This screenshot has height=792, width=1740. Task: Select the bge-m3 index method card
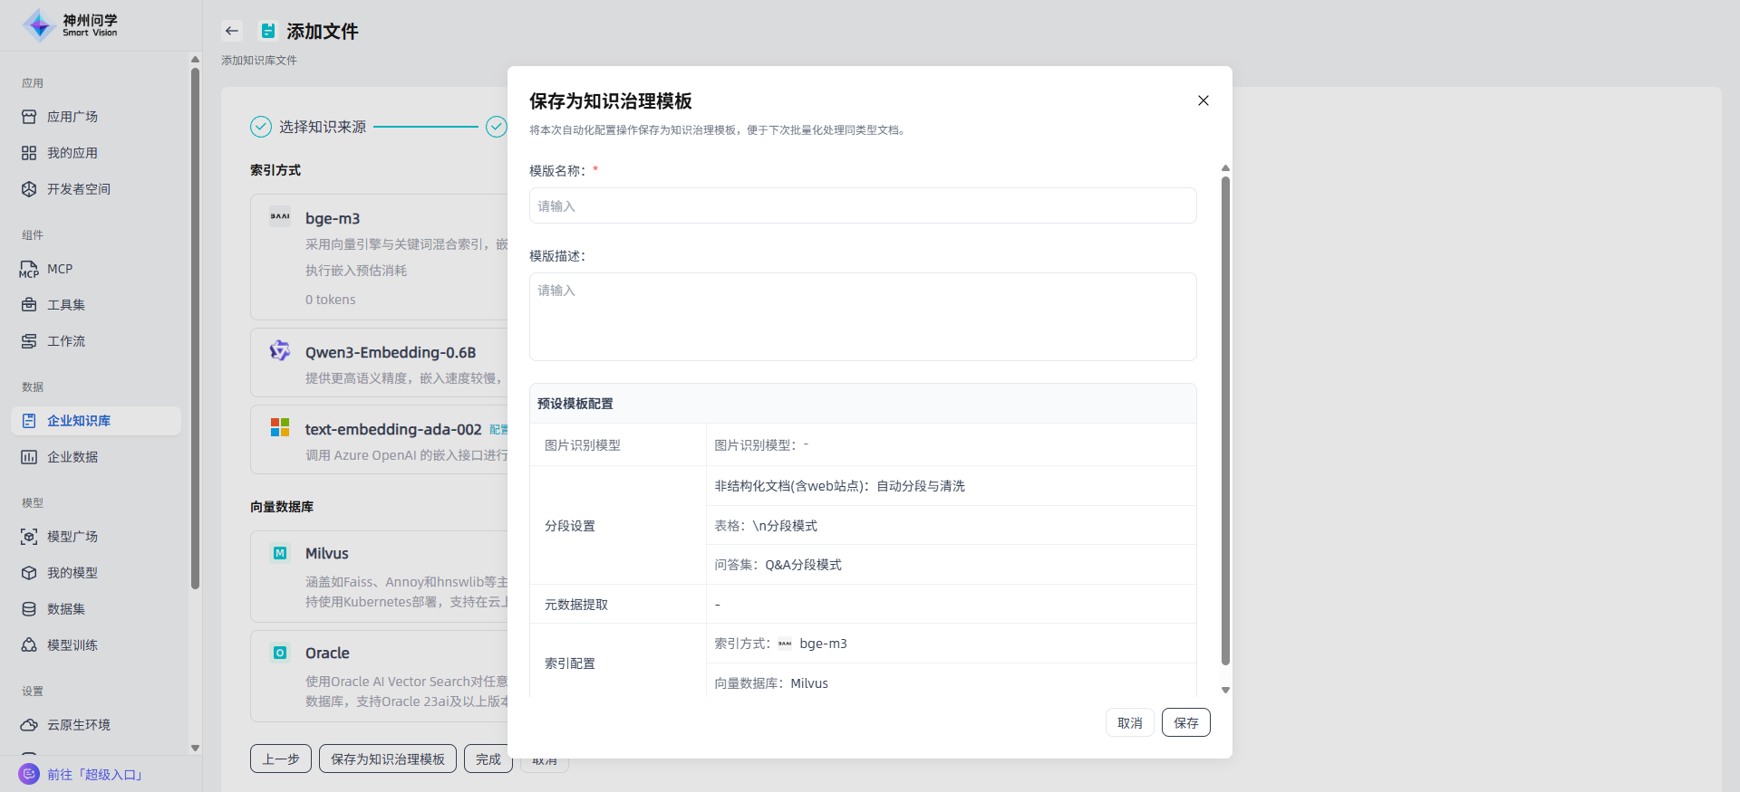[x=381, y=256]
